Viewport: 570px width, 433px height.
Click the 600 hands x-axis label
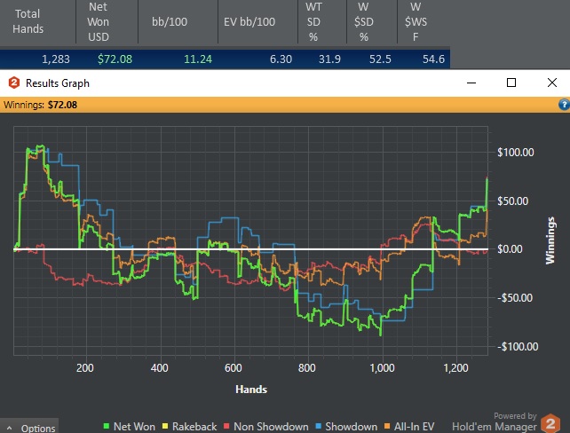(x=233, y=368)
